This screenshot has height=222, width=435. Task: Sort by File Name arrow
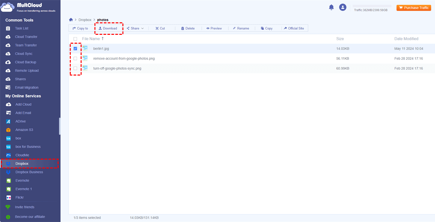103,38
